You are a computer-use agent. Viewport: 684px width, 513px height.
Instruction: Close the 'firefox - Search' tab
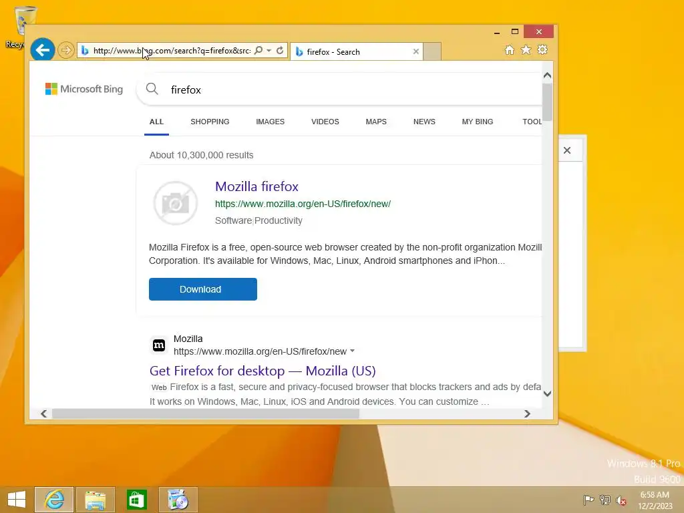click(x=415, y=51)
